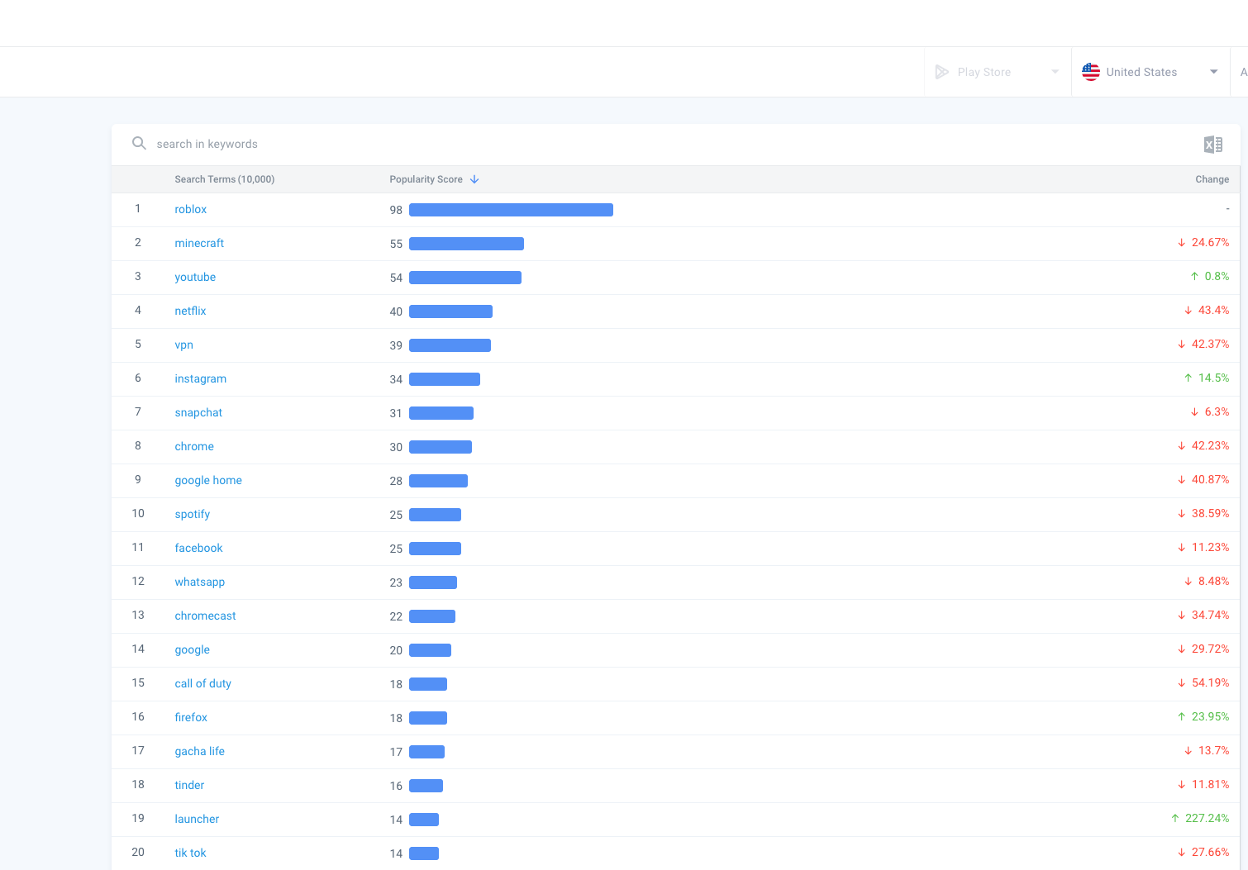Click the Change column header

tap(1212, 179)
